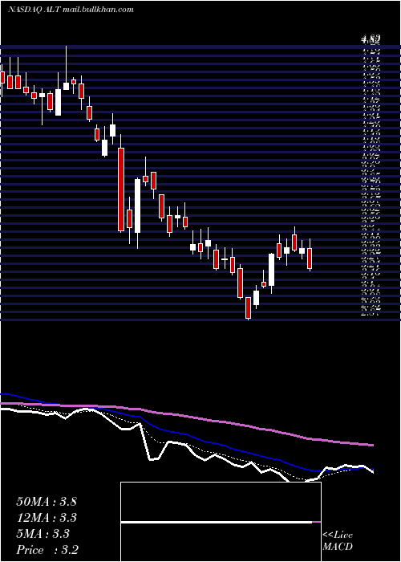
Task: Click the Price : 3.2 label
Action: pyautogui.click(x=47, y=550)
